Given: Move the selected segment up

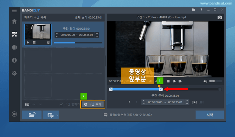Looking at the screenshot, I should pos(34,104).
